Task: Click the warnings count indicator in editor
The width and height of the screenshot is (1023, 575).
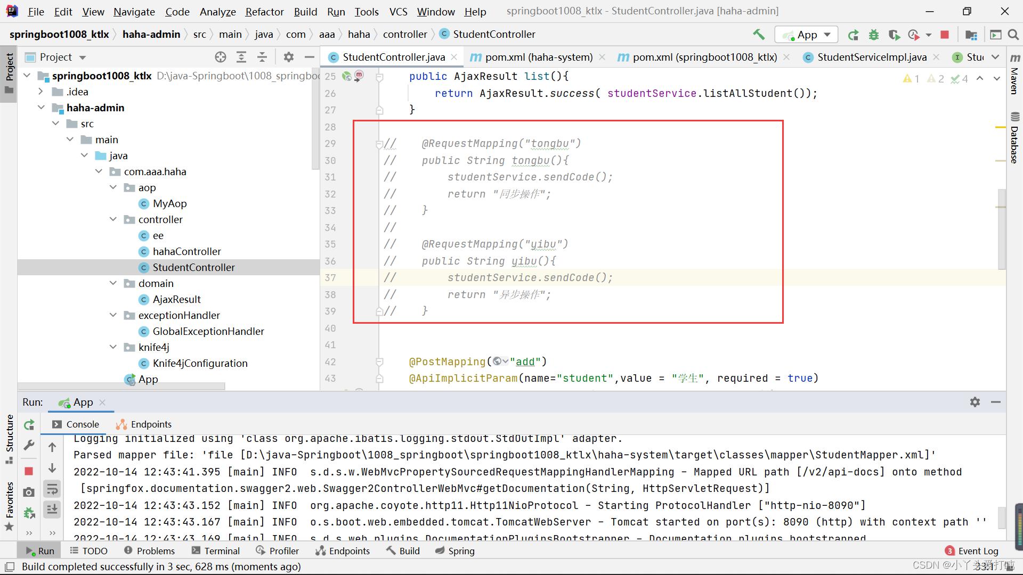Action: tap(912, 79)
